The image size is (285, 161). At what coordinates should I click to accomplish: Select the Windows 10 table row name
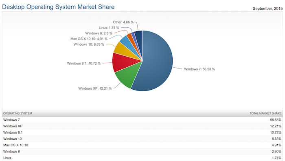coord(12,139)
